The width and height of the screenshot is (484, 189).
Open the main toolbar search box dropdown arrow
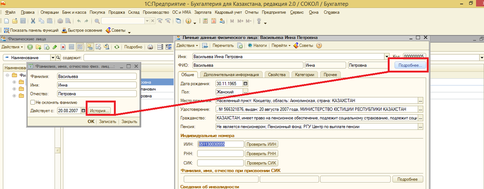147,21
